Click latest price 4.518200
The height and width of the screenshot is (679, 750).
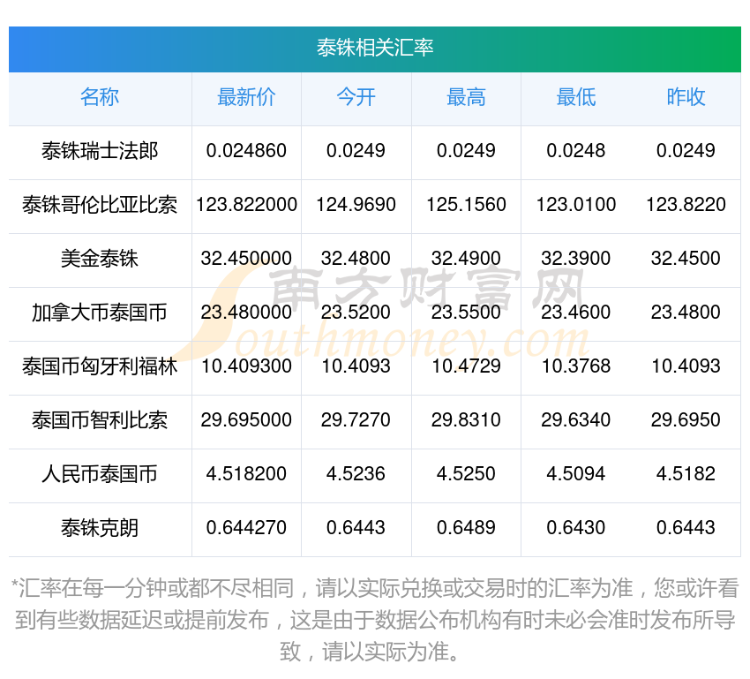246,474
